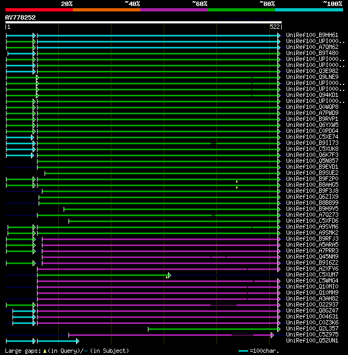This screenshot has width=348, height=355.
Task: Click the purple ~60% legend segment
Action: 174,10
